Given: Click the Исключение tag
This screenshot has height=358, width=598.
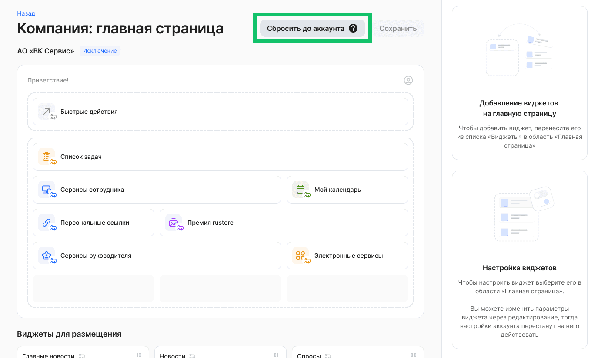Looking at the screenshot, I should pos(100,51).
